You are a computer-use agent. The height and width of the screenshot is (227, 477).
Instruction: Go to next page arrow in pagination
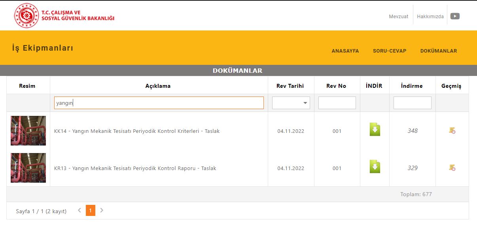[102, 210]
